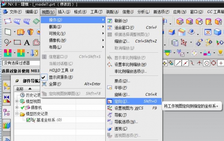
Task: Expand the 可视化(V) submenu
Action: pyautogui.click(x=73, y=34)
